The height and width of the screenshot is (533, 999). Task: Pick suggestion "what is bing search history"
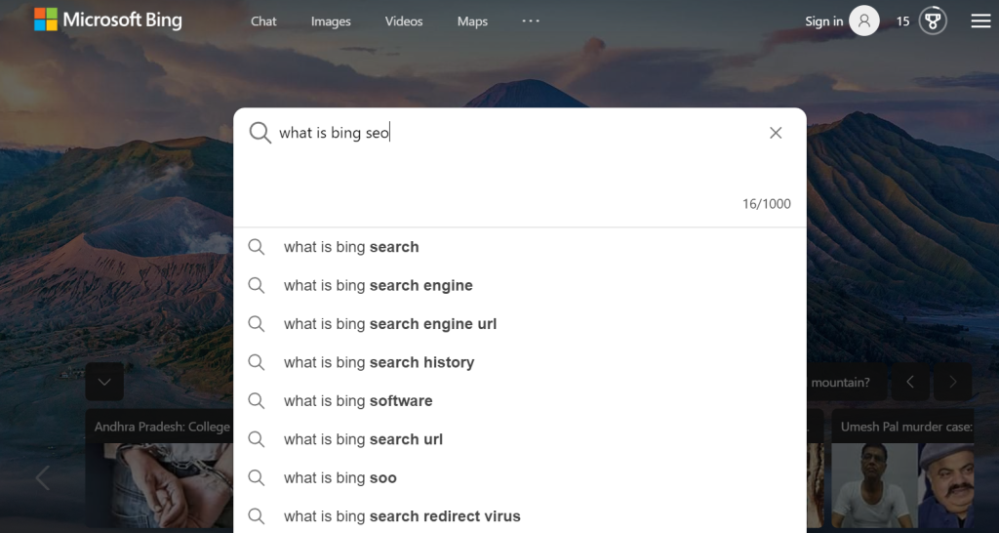point(520,362)
